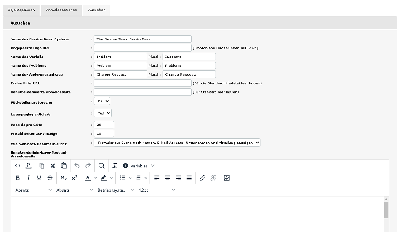Viewport: 400px width, 232px height.
Task: Click the paste clipboard icon
Action: click(x=64, y=166)
